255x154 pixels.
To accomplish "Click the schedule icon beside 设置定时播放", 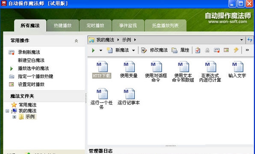I will coord(12,84).
